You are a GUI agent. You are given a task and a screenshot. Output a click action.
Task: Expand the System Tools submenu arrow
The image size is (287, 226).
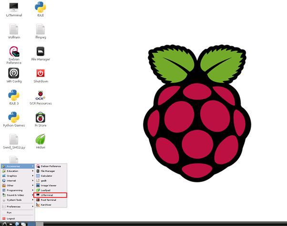coord(32,200)
